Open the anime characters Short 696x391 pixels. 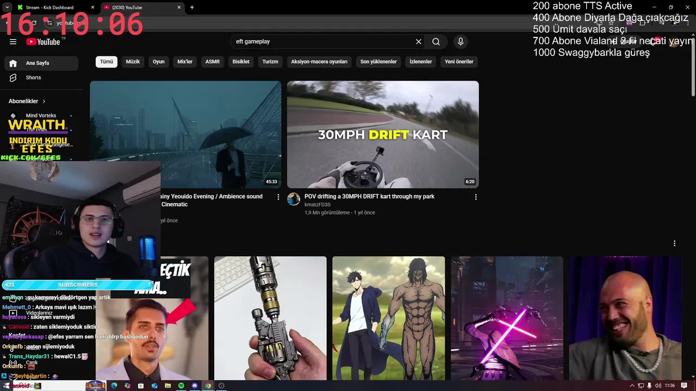click(x=388, y=318)
